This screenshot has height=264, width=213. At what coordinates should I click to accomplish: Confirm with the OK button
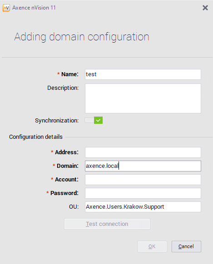point(152,246)
